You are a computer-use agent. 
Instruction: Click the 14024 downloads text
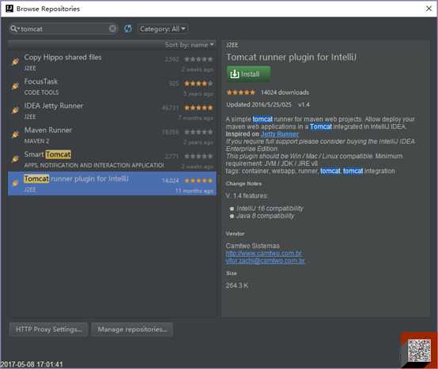[x=285, y=92]
